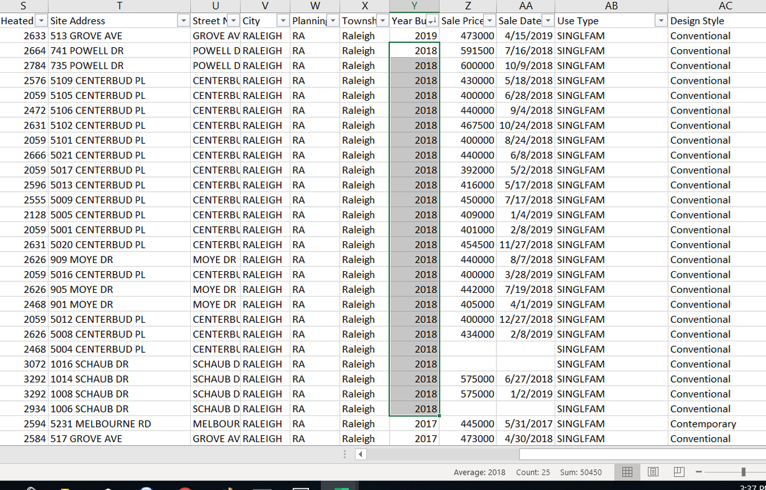766x490 pixels.
Task: Click sale date 11/27/2018 cell
Action: click(526, 244)
